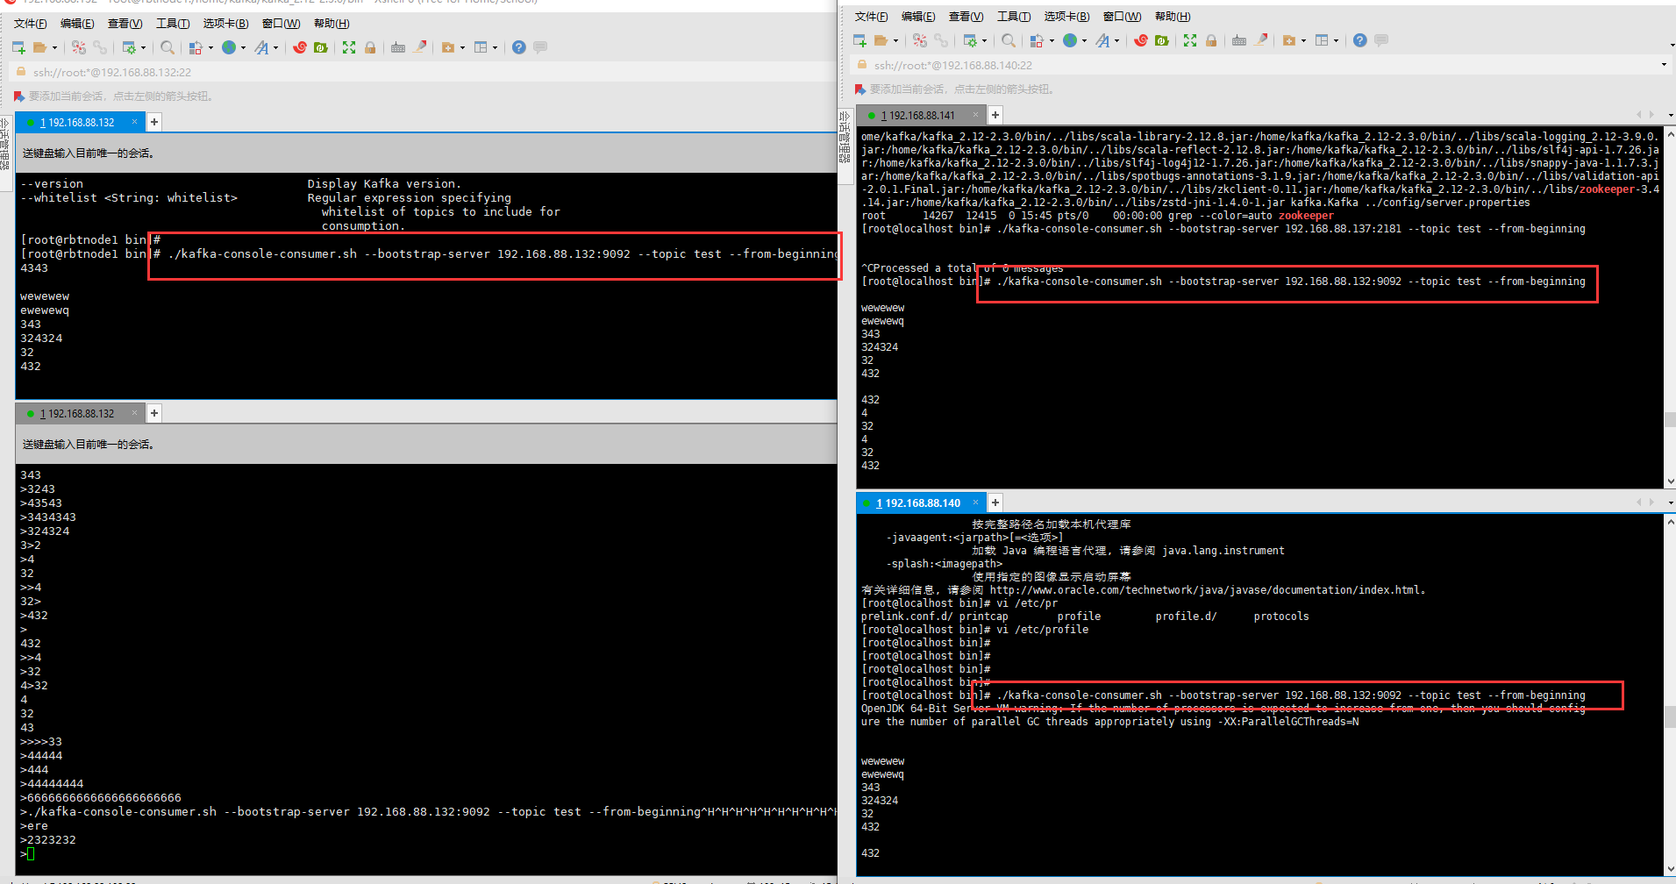
Task: Open 窗口(W) menu in right window
Action: tap(1122, 17)
